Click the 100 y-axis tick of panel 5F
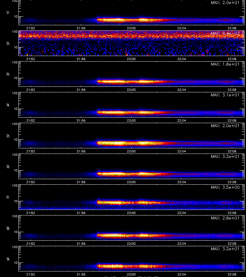The height and width of the screenshot is (277, 246). [15, 124]
